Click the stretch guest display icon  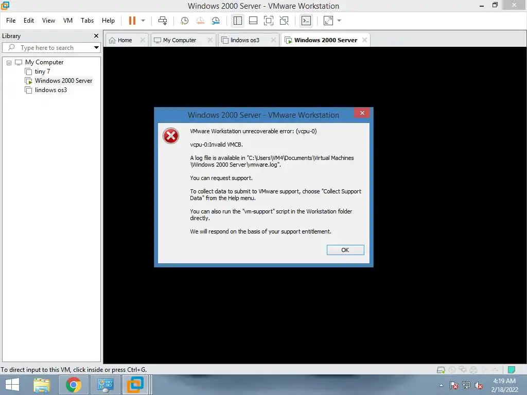(328, 21)
